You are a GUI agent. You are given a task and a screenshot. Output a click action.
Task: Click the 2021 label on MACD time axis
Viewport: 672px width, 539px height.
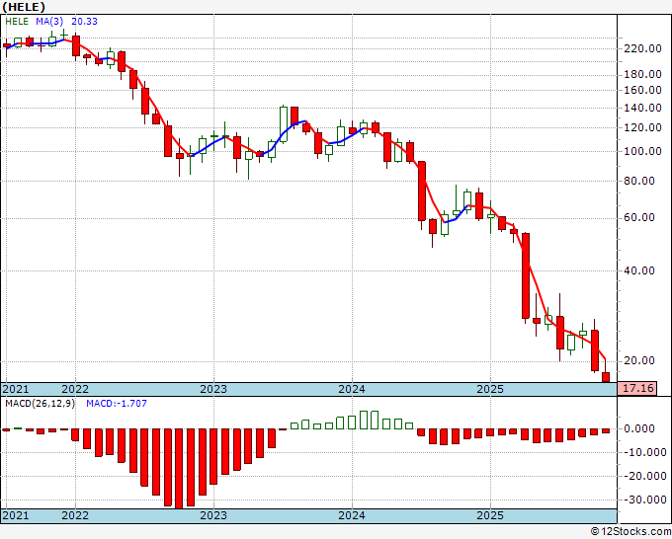(16, 515)
